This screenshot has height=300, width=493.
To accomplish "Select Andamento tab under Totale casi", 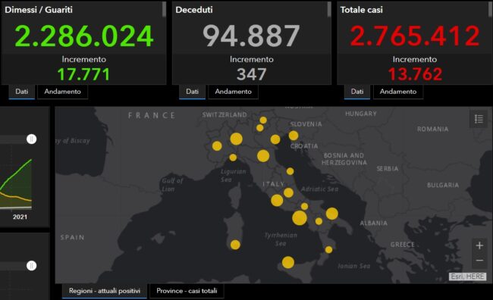I will pyautogui.click(x=398, y=92).
